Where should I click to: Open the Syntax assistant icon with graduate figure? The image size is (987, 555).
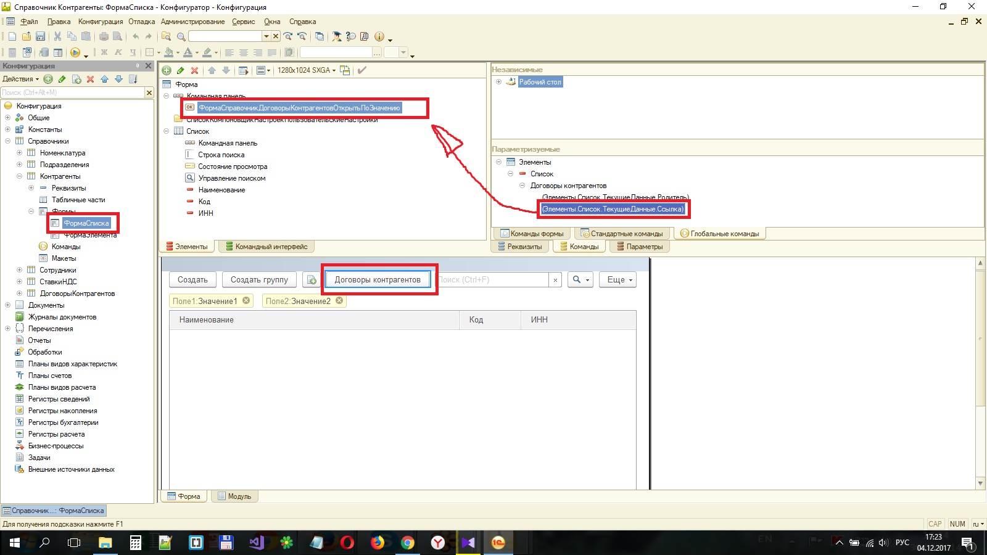pyautogui.click(x=337, y=36)
